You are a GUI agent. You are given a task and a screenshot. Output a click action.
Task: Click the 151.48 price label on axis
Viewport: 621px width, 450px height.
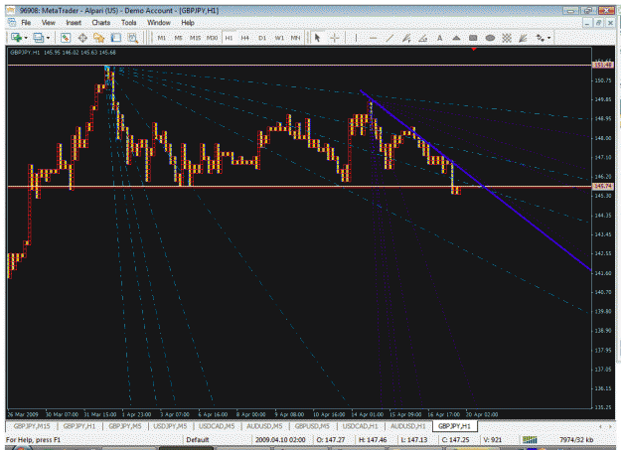pyautogui.click(x=603, y=65)
